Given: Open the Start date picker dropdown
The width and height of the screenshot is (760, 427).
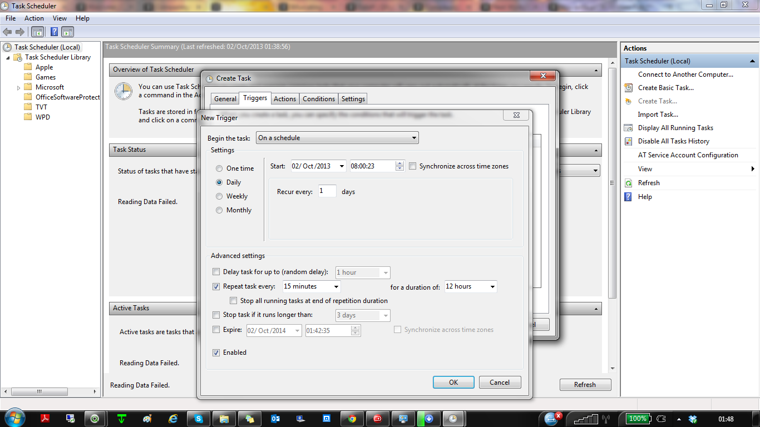Looking at the screenshot, I should 340,166.
